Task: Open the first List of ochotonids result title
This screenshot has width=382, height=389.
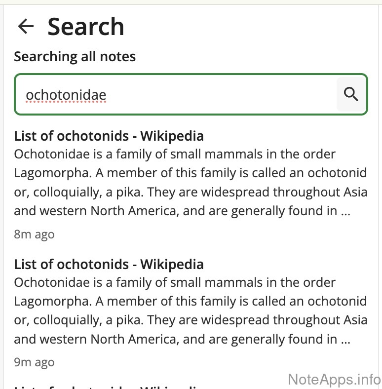Action: [109, 136]
